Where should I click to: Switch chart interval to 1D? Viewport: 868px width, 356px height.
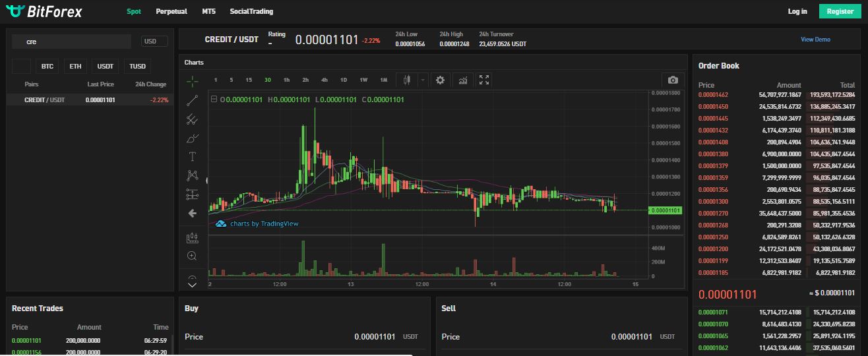pyautogui.click(x=344, y=80)
